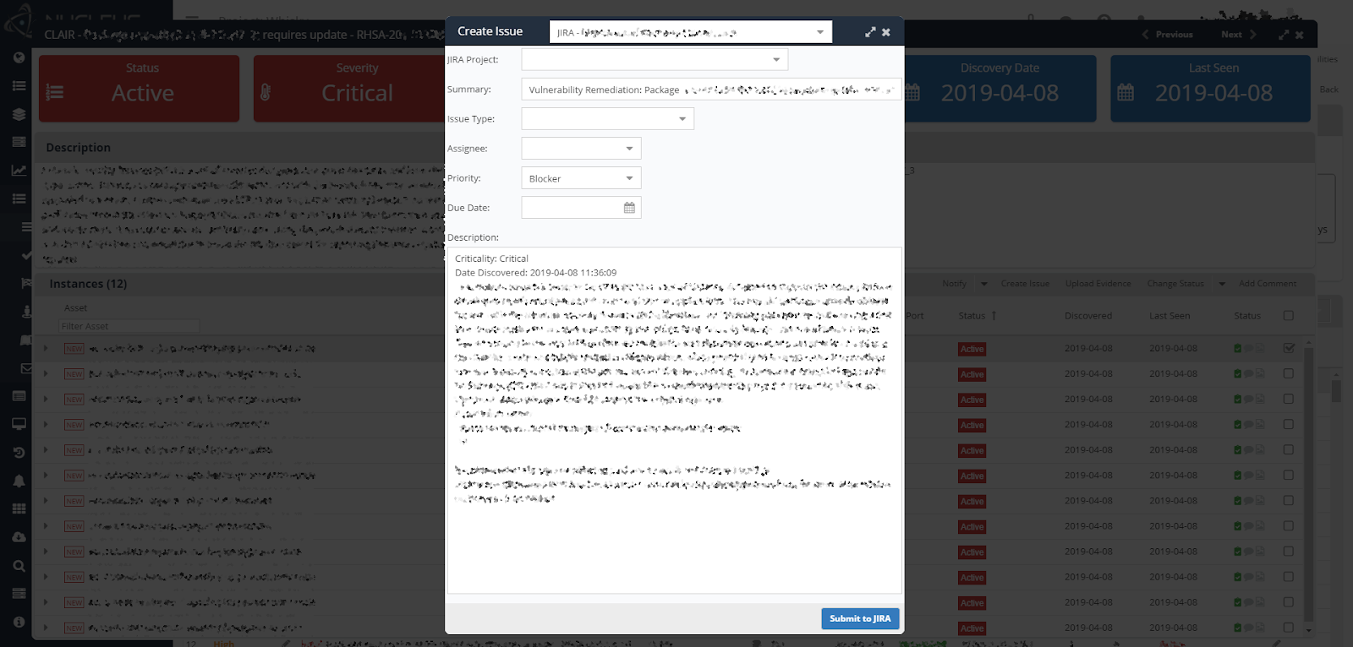Open the info circle icon in the sidebar
Viewport: 1353px width, 647px height.
(19, 622)
